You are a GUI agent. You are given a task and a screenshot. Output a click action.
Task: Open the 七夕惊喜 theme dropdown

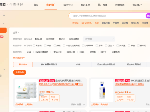(x=99, y=39)
